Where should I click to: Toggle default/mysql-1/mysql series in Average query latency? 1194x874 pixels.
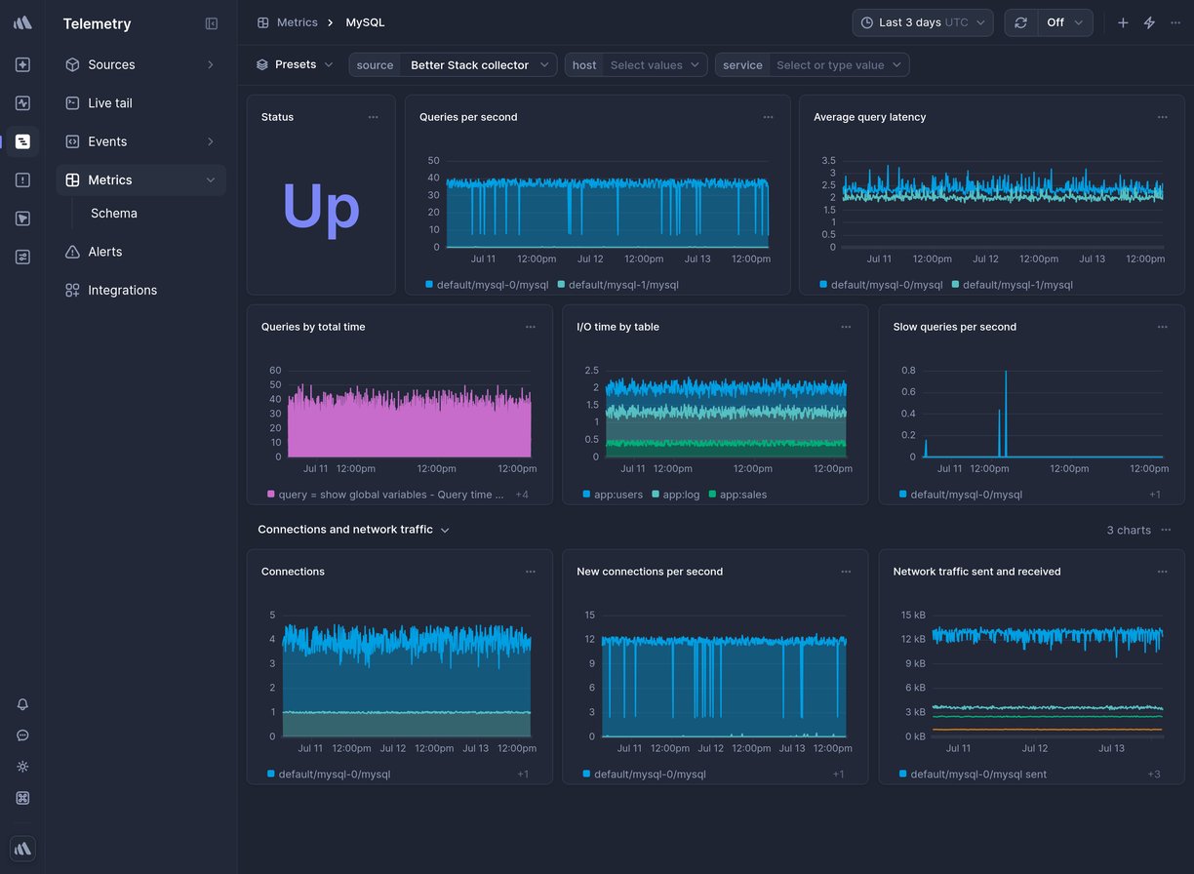1012,285
